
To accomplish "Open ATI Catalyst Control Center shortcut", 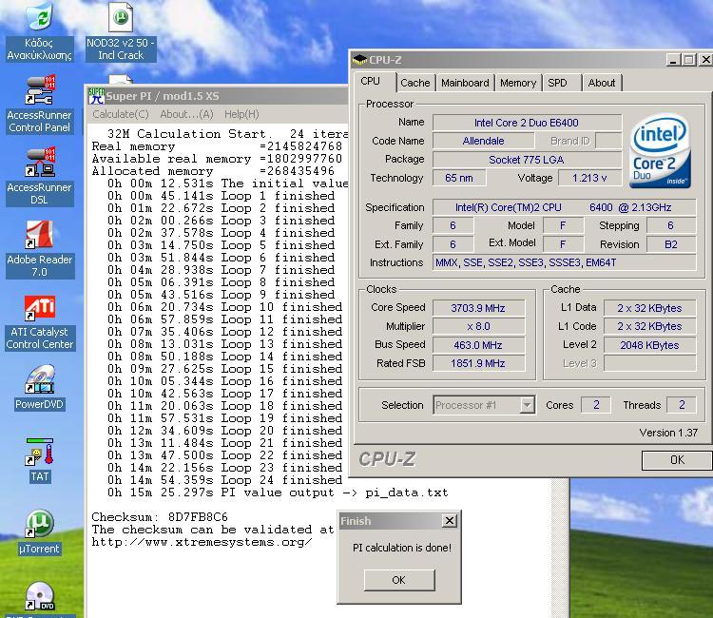I will coord(40,322).
